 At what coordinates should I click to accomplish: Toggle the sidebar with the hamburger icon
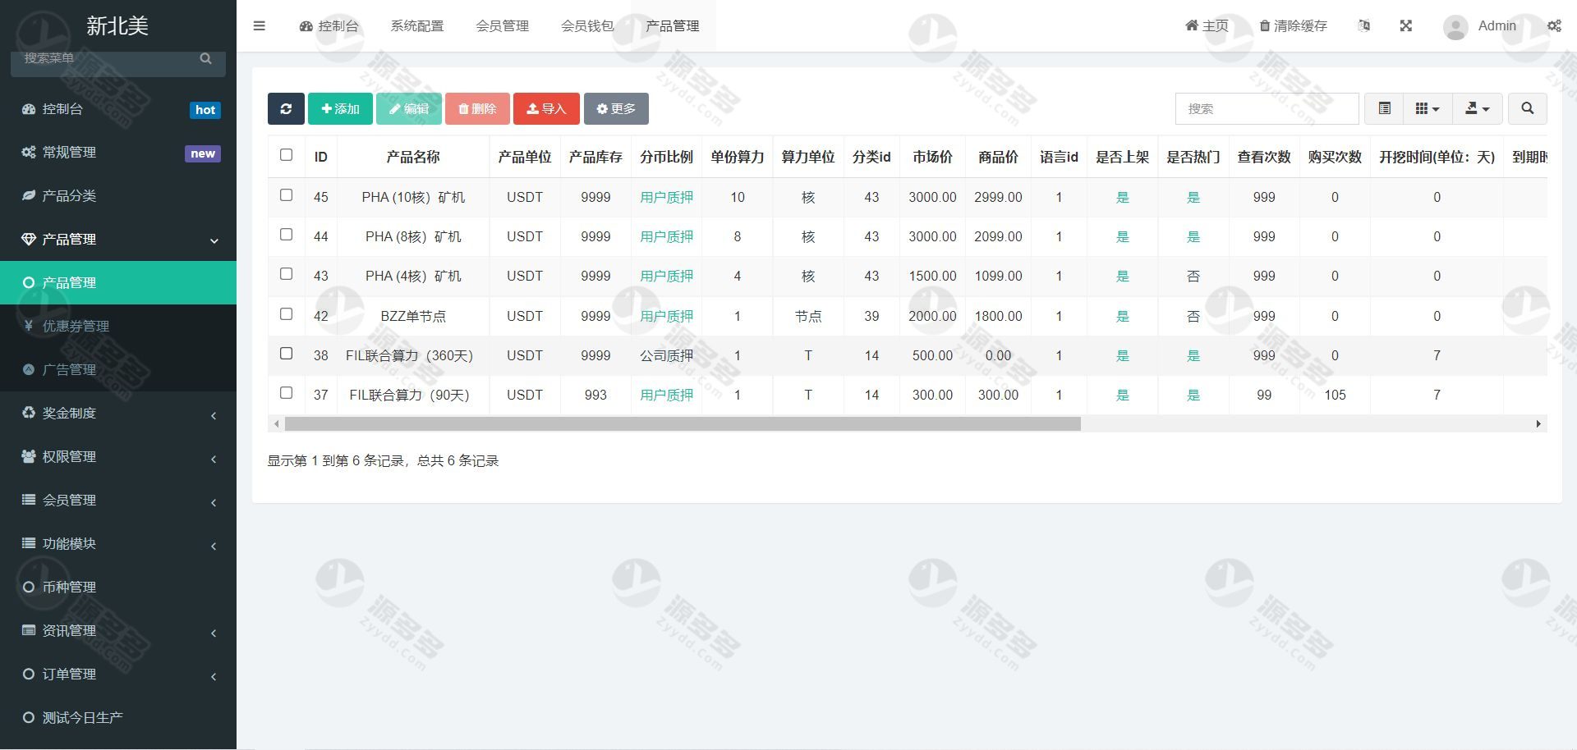(260, 25)
